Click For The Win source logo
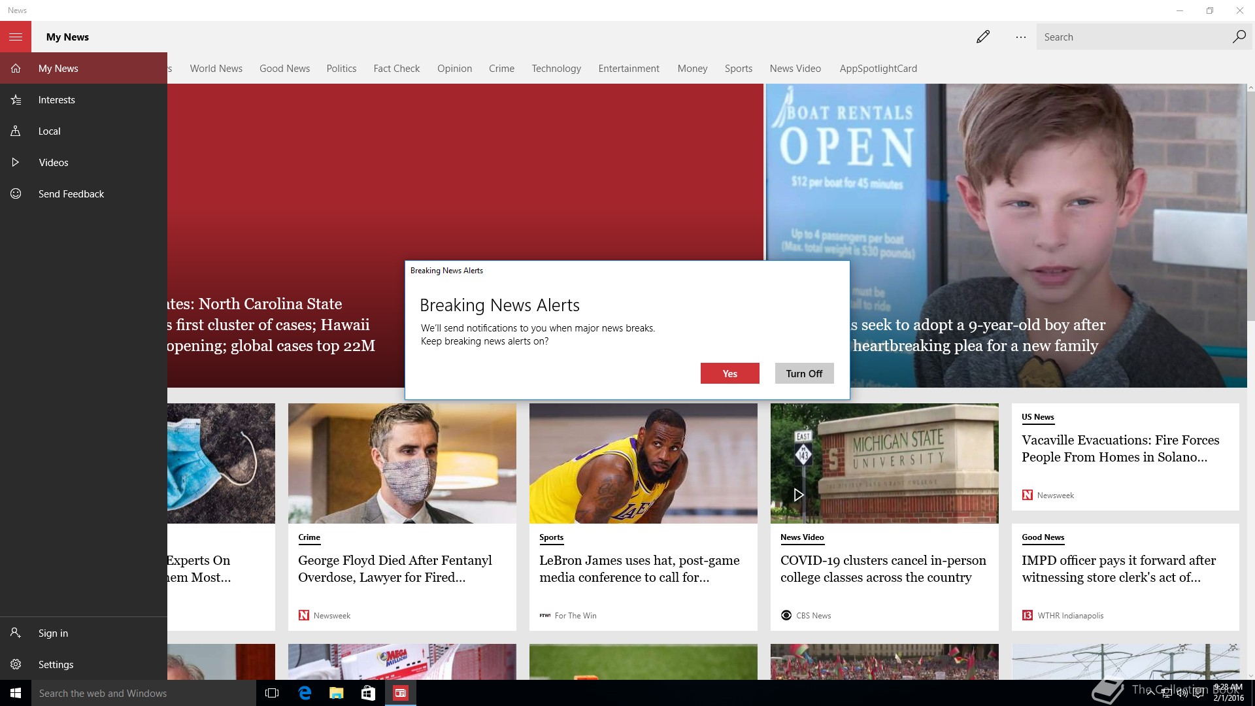Image resolution: width=1255 pixels, height=706 pixels. 545,615
